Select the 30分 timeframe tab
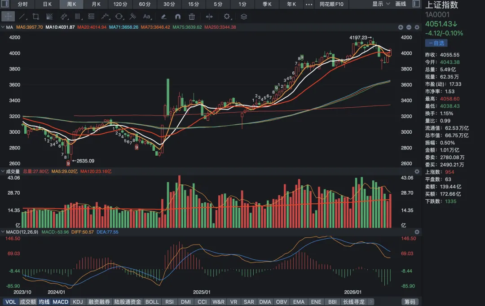The width and height of the screenshot is (485, 306). click(169, 4)
